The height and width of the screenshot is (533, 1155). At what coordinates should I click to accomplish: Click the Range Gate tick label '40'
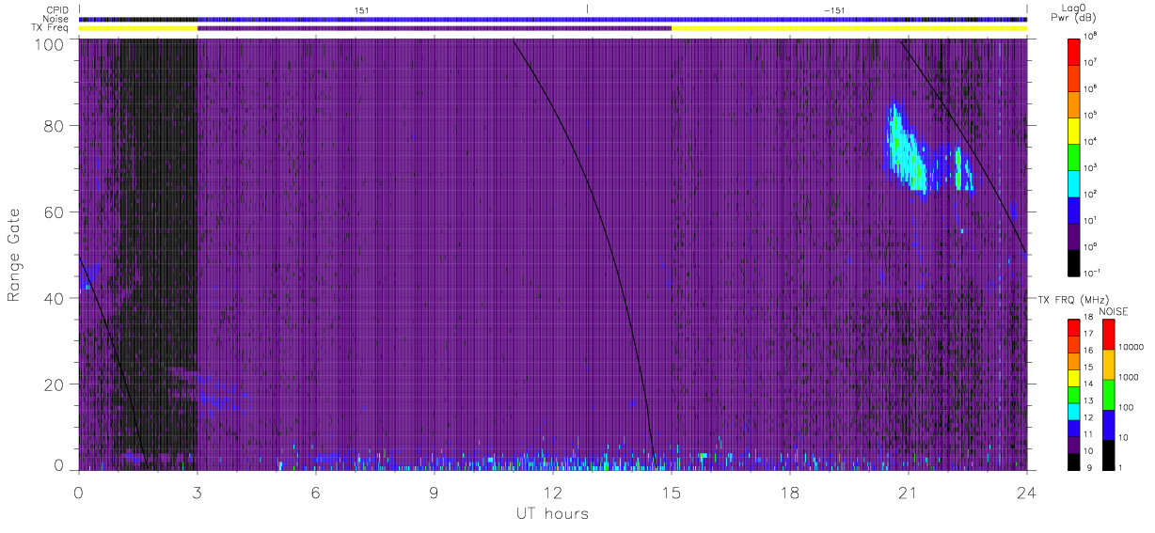click(x=55, y=298)
